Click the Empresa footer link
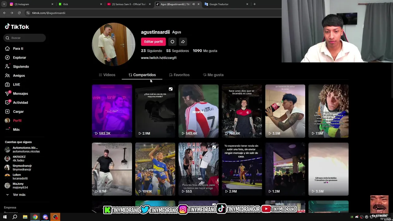Screen dimensions: 393x221 pyautogui.click(x=10, y=207)
